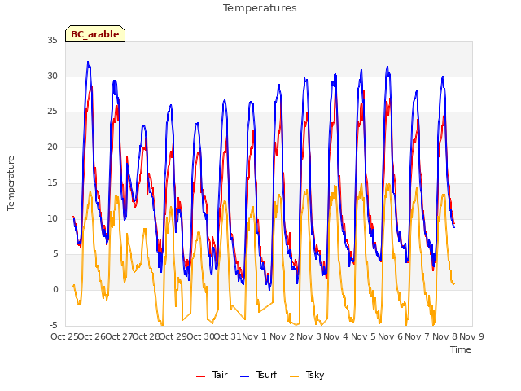Image resolution: width=521 pixels, height=391 pixels.
Task: Click the 0 y-axis tick label
Action: click(x=55, y=290)
